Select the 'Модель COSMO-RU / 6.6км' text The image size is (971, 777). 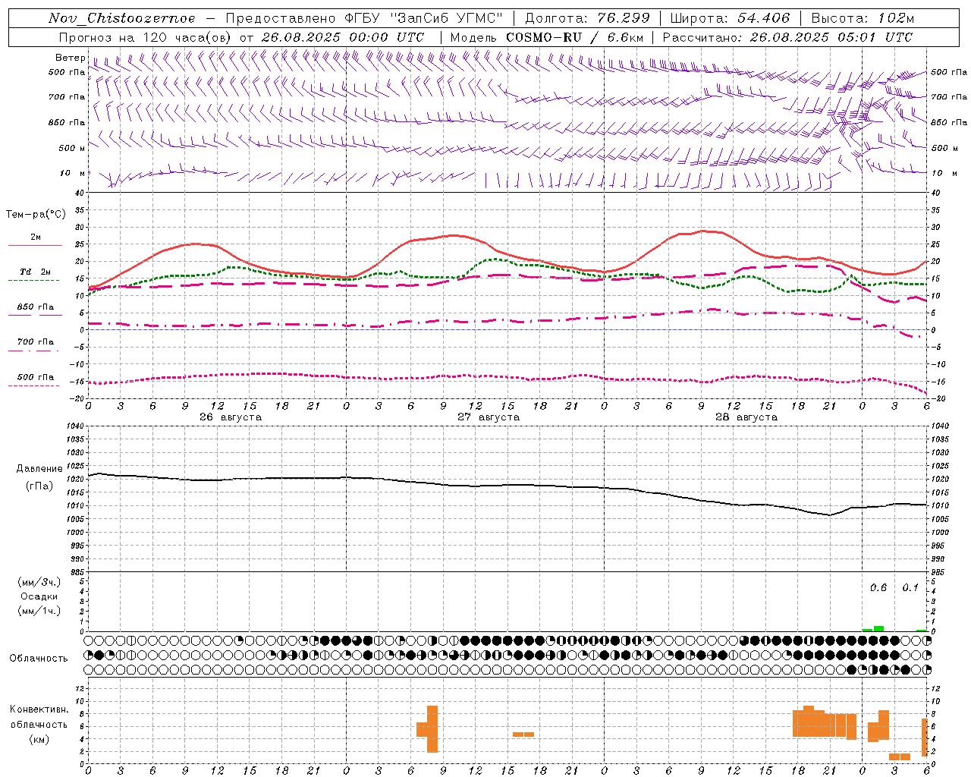click(547, 37)
